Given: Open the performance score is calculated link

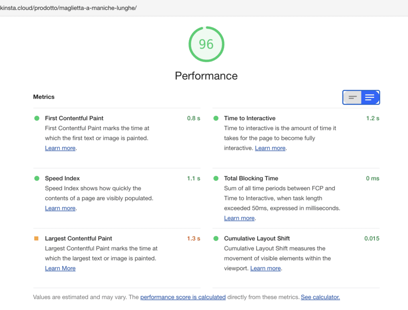Looking at the screenshot, I should (x=183, y=297).
